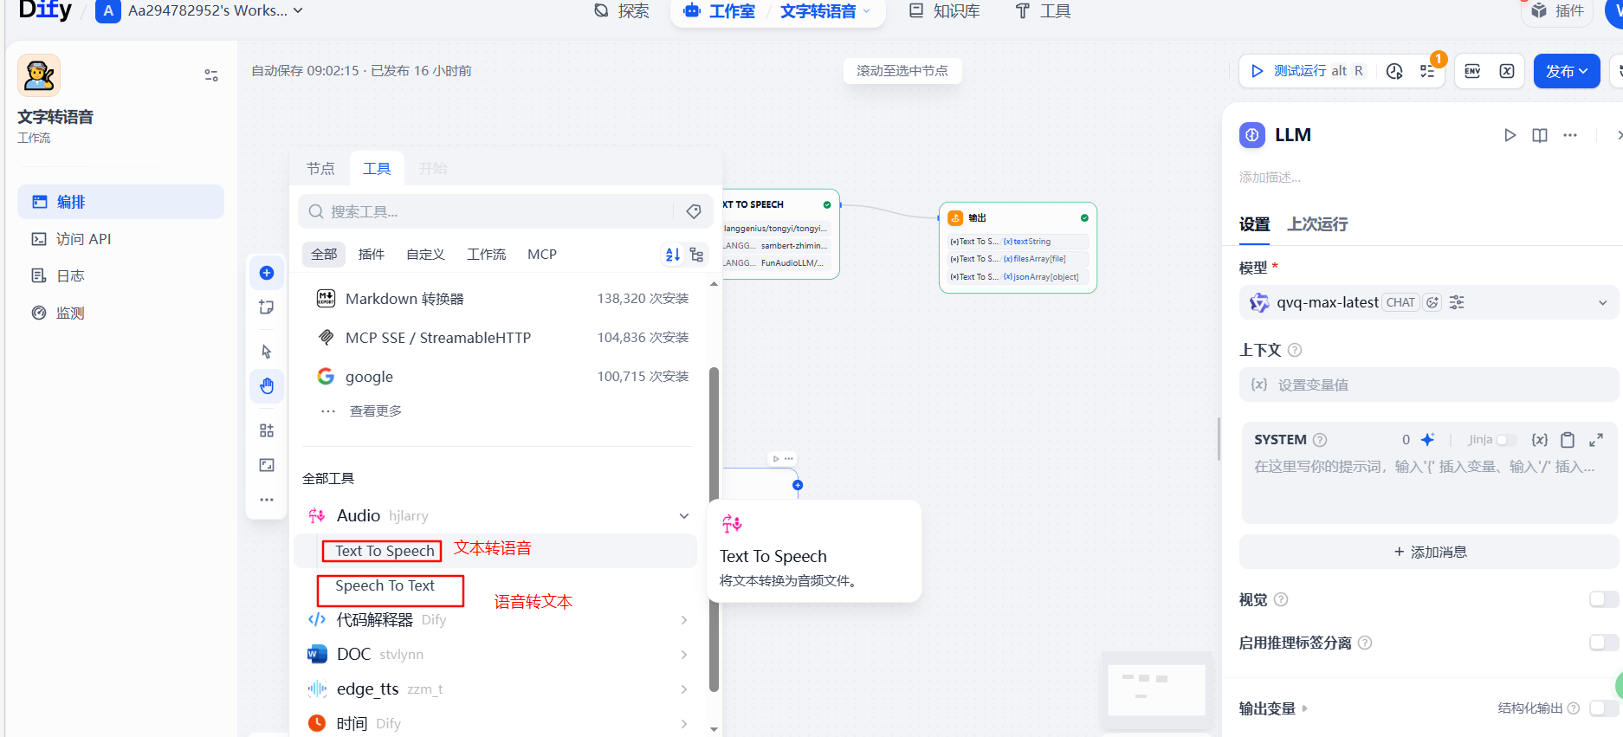Filter tools by 插件
This screenshot has width=1623, height=737.
372,255
